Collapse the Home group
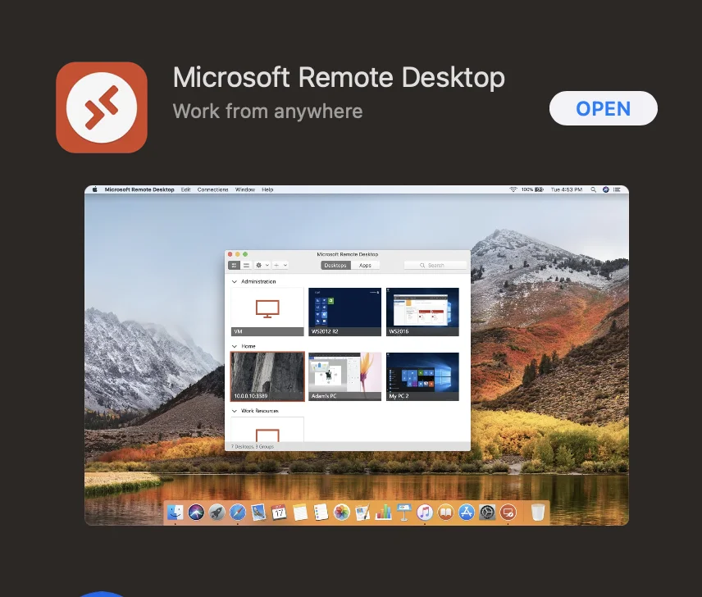Screen dimensions: 702x597 235,346
